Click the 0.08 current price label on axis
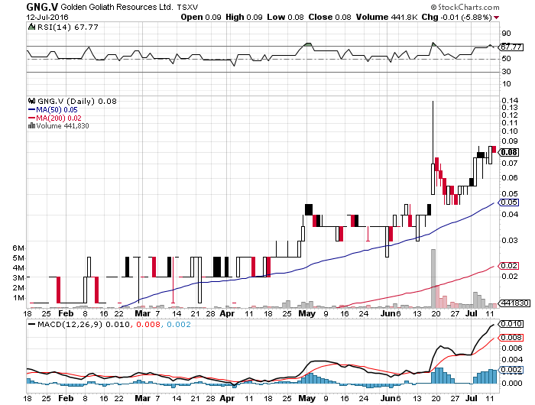The width and height of the screenshot is (535, 405). pos(506,152)
